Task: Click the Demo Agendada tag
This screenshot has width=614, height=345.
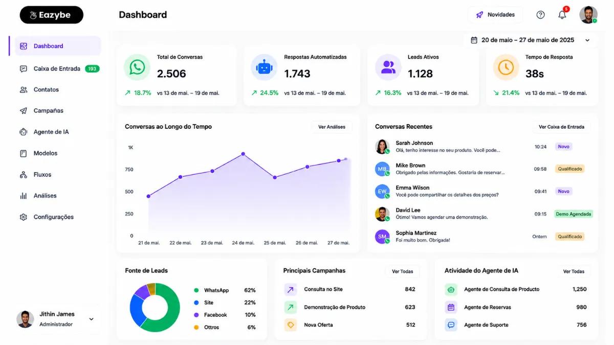Action: pos(574,214)
